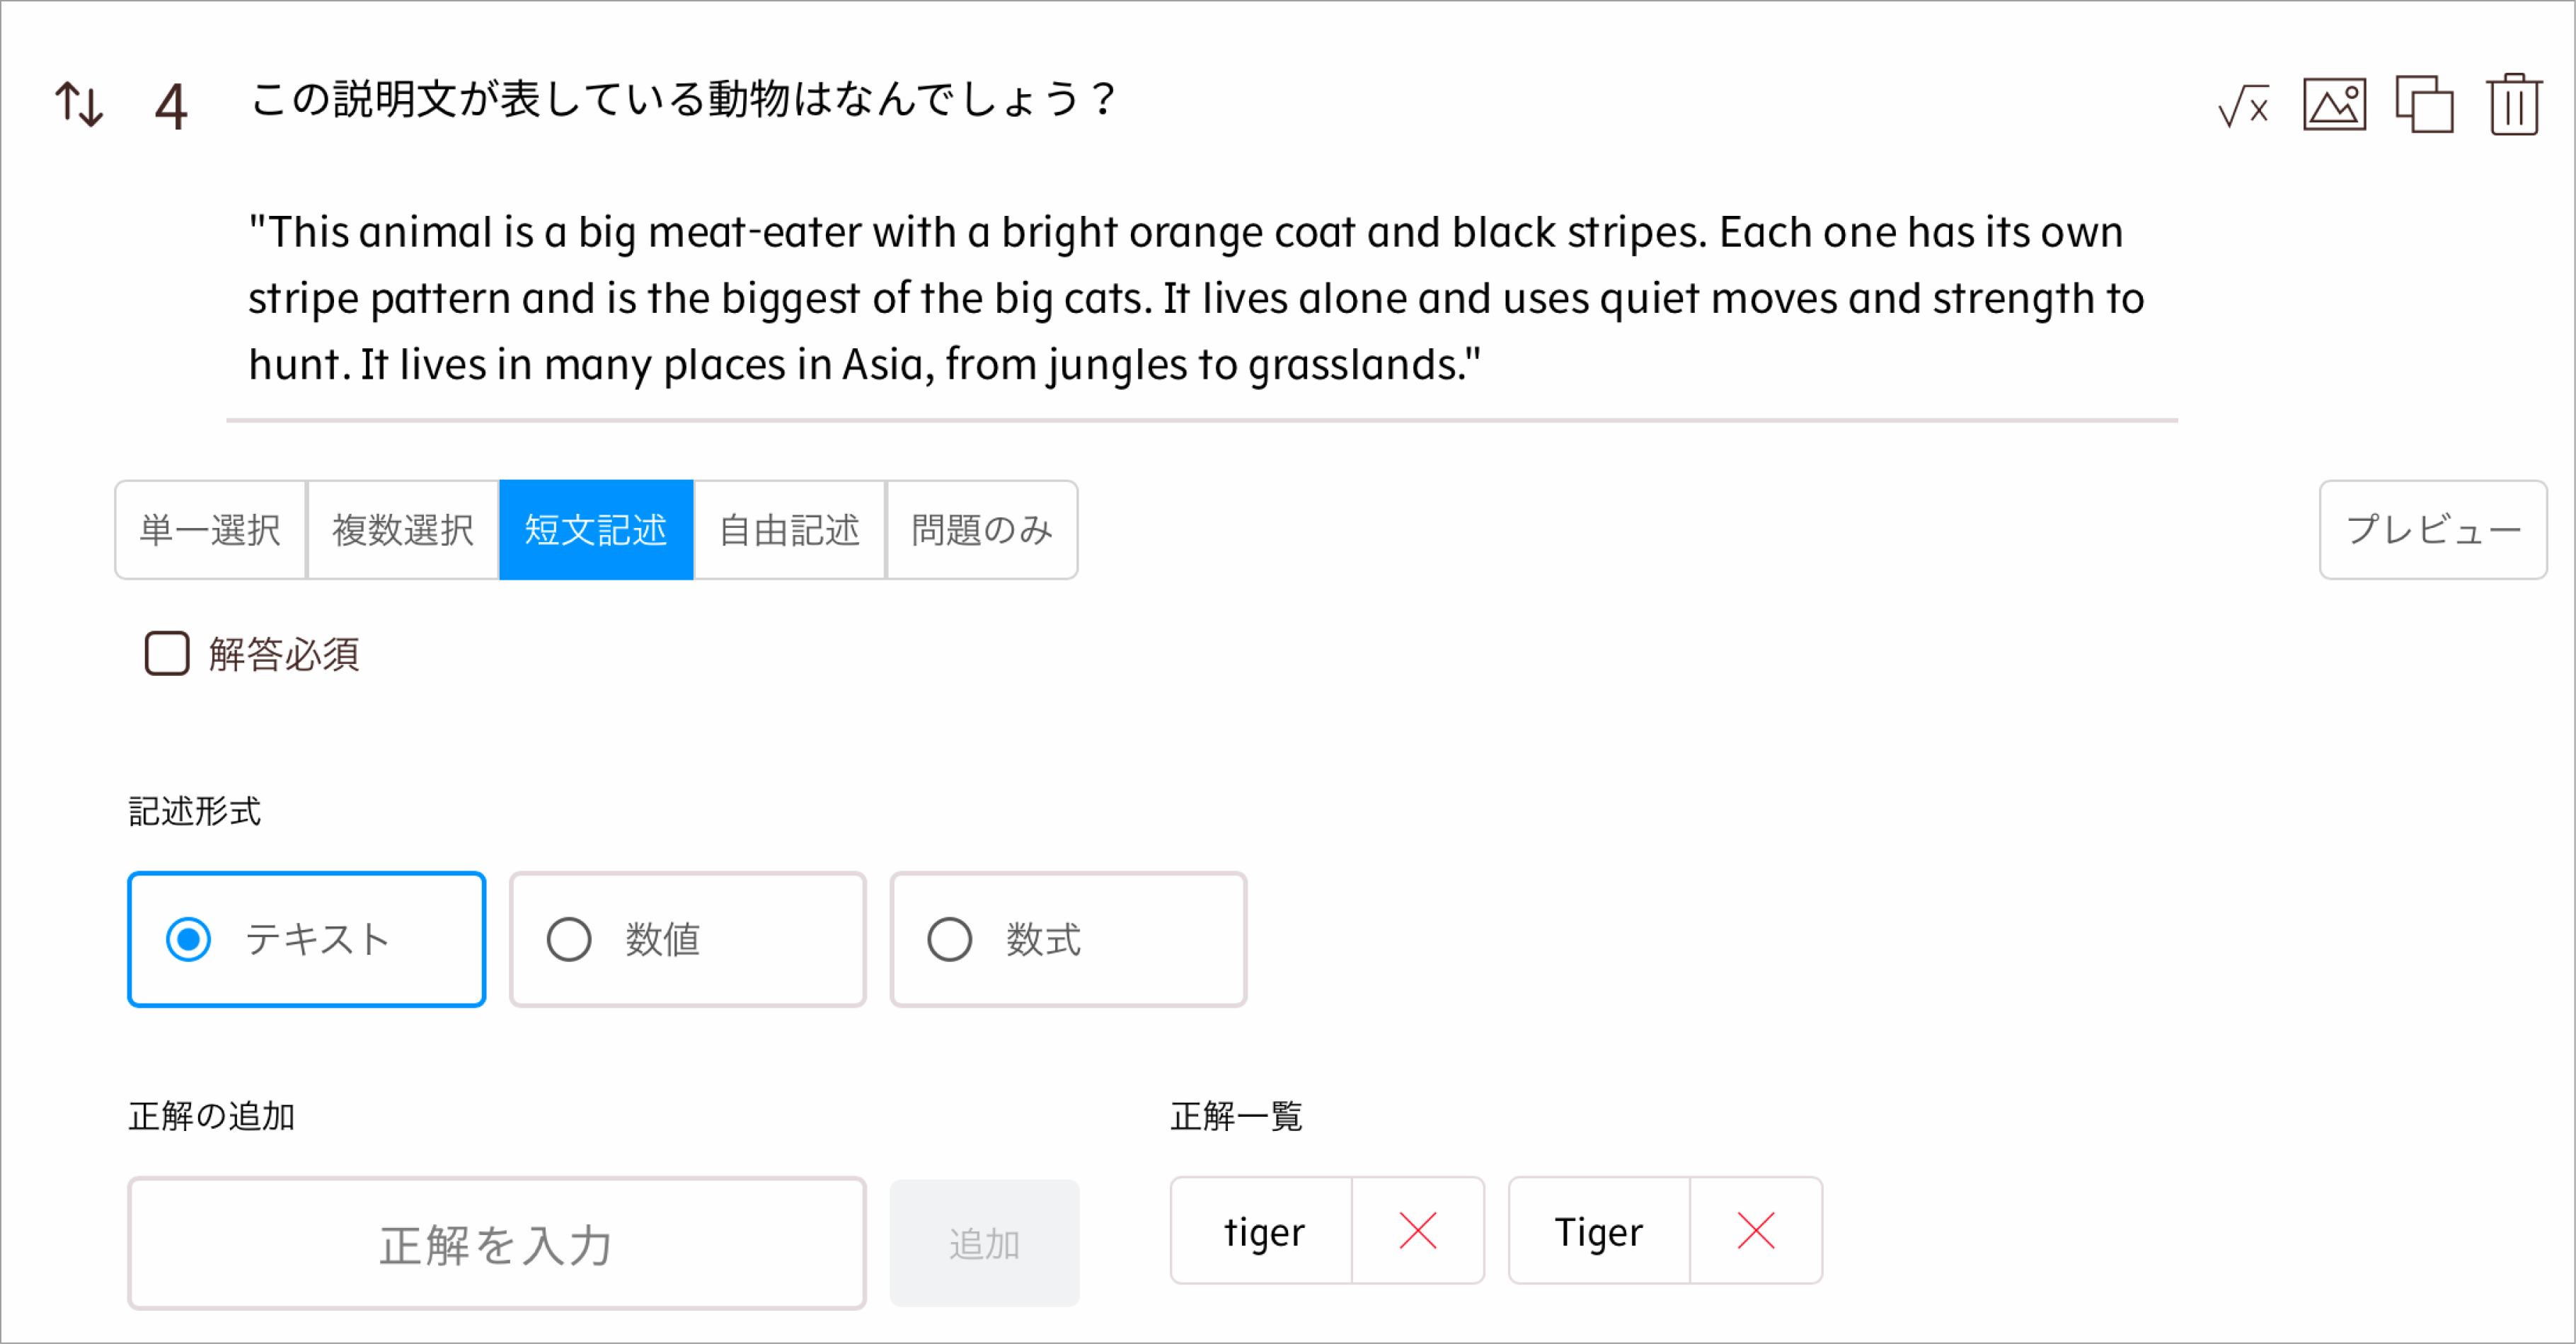Enable the 解答必須 checkbox
Screen dimensions: 2576x1344
pos(167,654)
